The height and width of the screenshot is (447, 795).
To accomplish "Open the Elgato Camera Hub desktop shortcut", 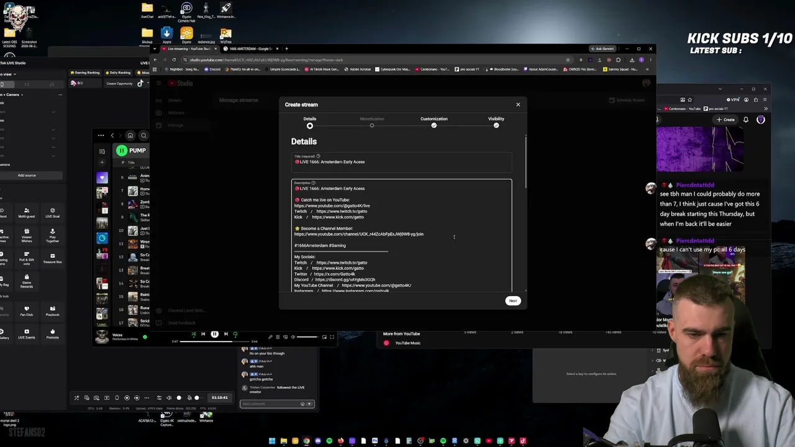I will (x=186, y=12).
